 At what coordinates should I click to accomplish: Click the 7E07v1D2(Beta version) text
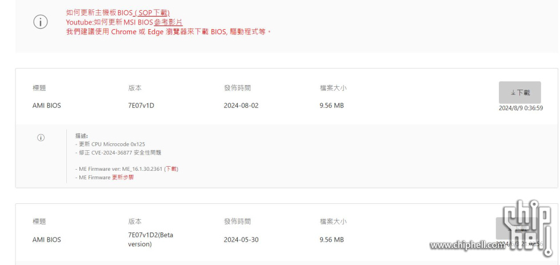(150, 240)
